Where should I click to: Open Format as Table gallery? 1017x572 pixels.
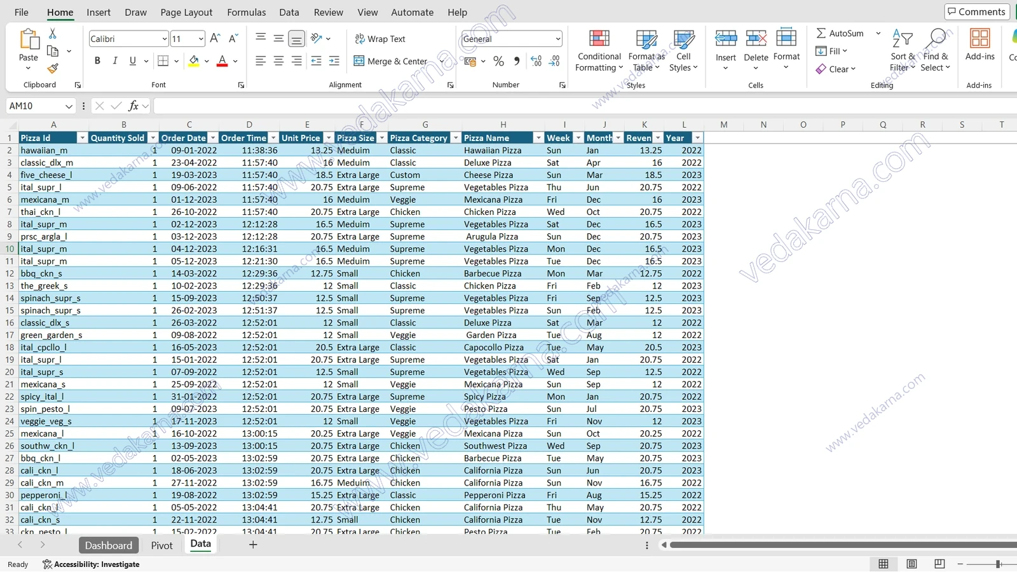646,50
